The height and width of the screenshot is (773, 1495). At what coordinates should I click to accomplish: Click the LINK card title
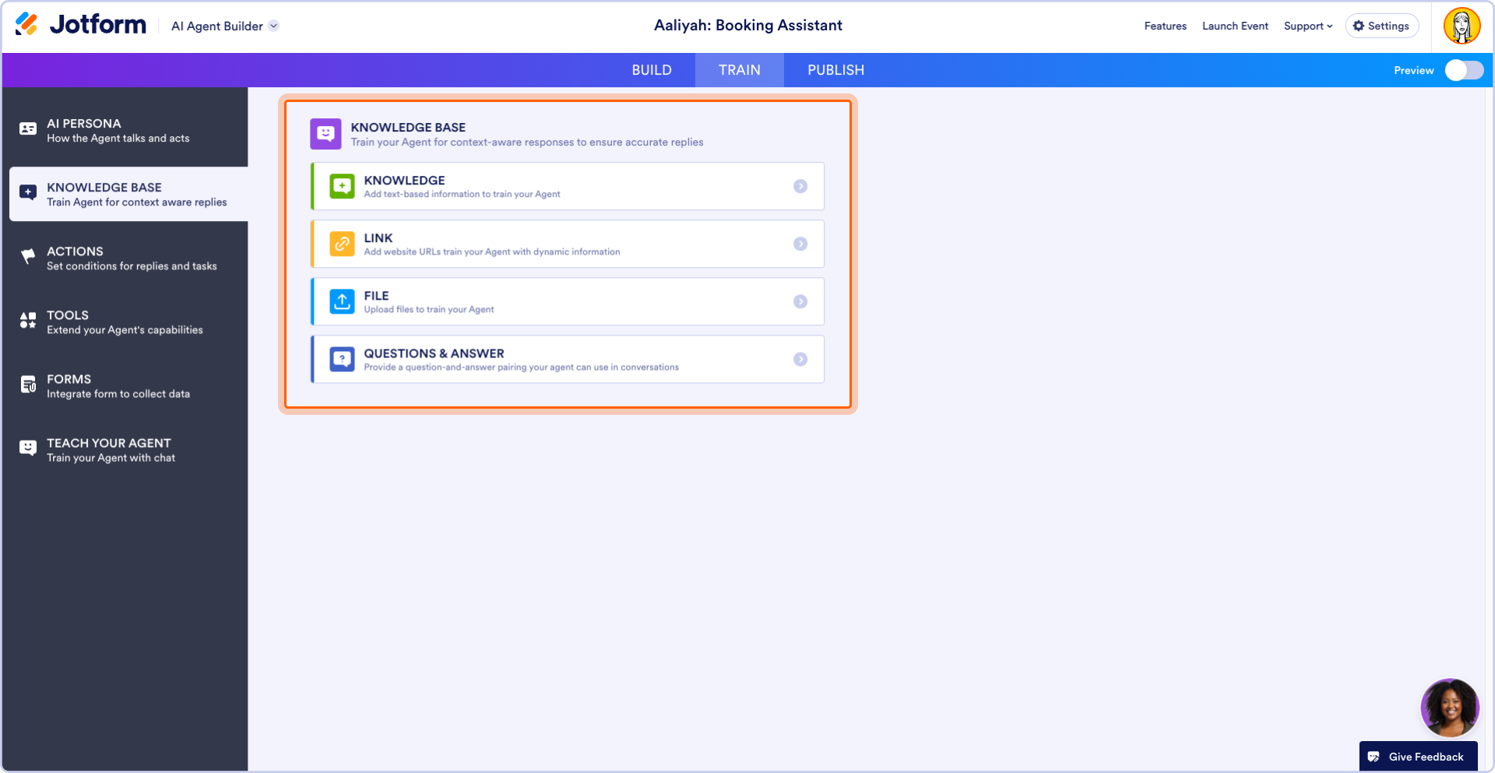pyautogui.click(x=378, y=237)
